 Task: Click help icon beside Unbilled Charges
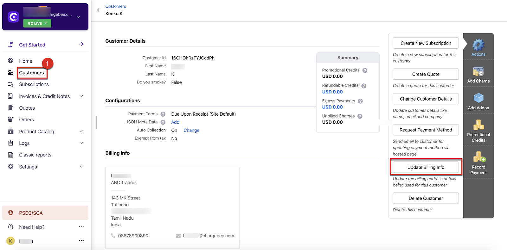[x=360, y=116]
